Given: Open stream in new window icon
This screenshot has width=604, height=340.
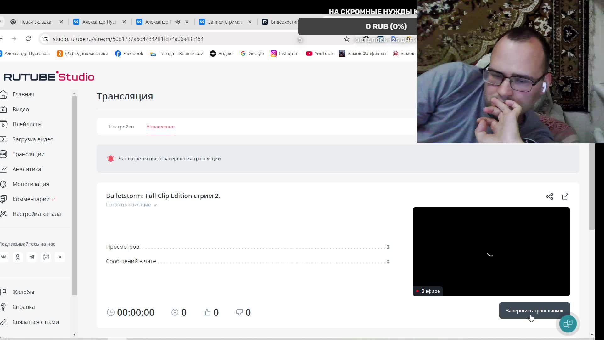Looking at the screenshot, I should coord(565,196).
